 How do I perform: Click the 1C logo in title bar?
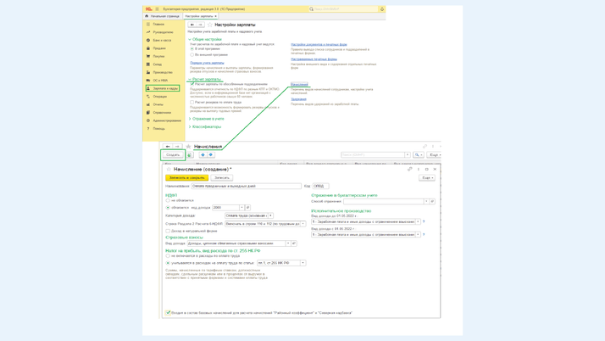[x=148, y=8]
